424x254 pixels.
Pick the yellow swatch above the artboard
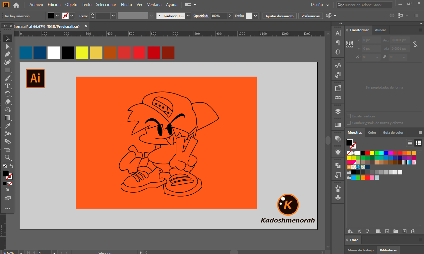click(x=82, y=53)
